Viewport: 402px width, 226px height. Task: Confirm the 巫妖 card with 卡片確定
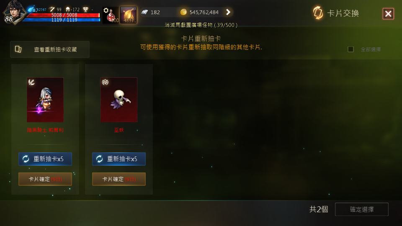tap(119, 179)
